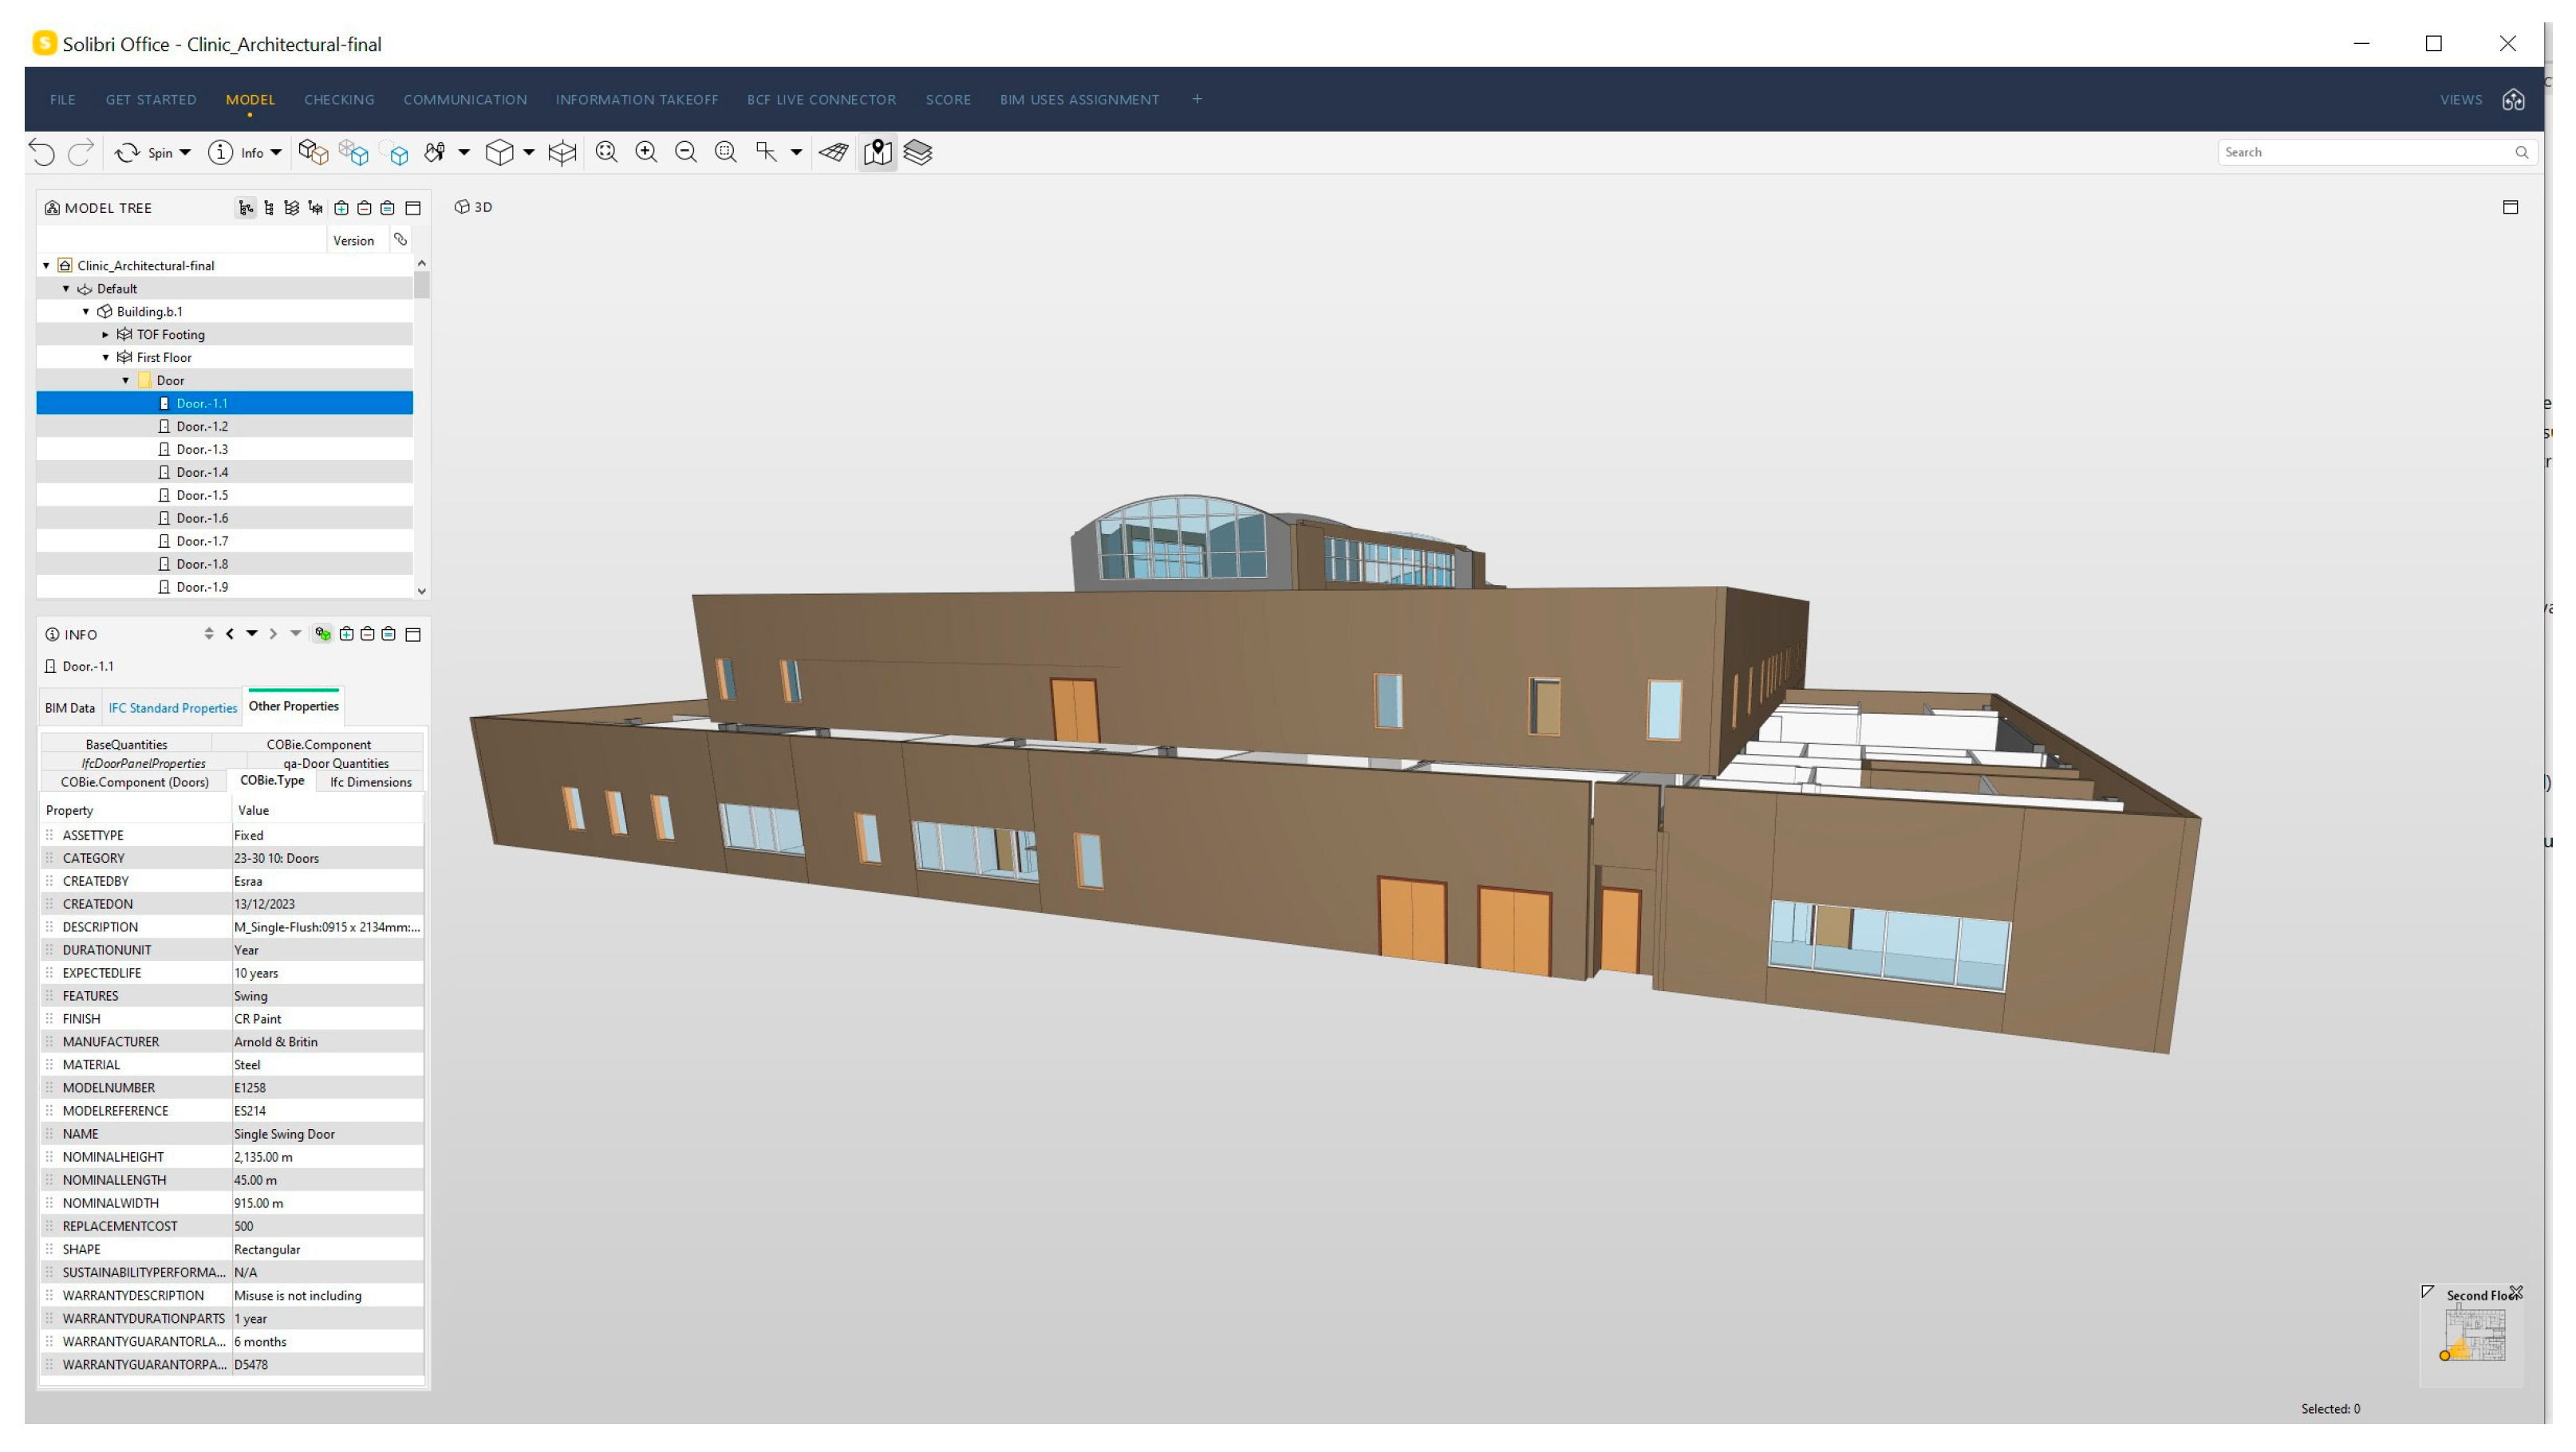This screenshot has width=2576, height=1452.
Task: Collapse the Door folder in Model Tree
Action: click(126, 382)
